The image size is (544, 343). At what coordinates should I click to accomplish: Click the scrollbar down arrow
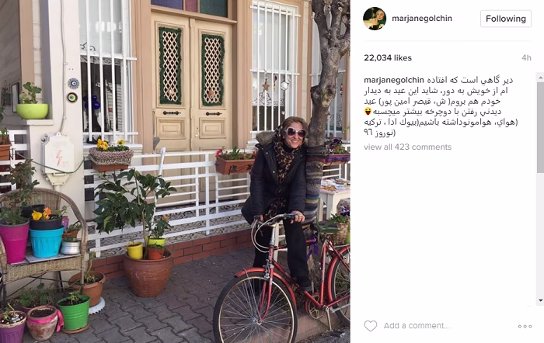pyautogui.click(x=541, y=300)
